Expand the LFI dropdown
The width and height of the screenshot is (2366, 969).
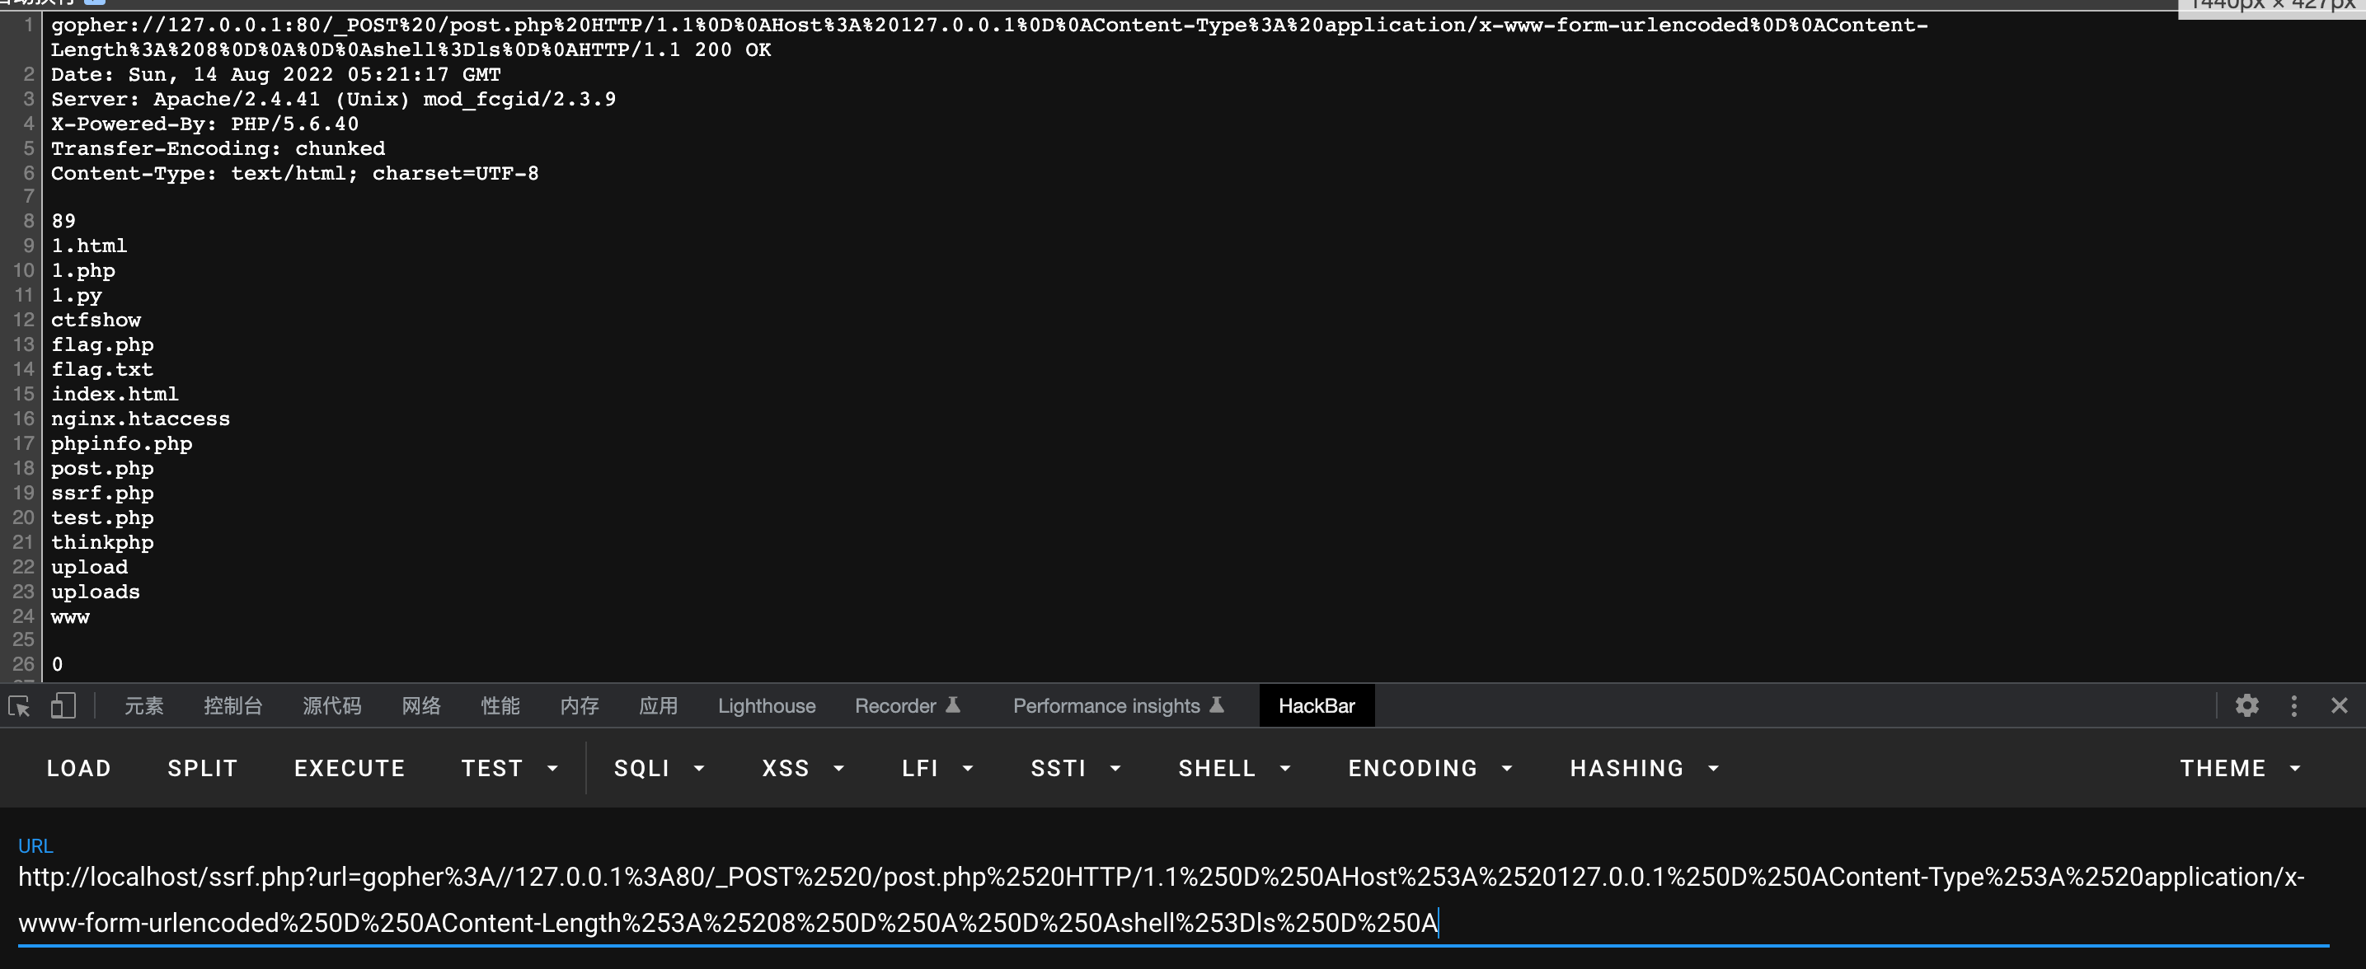[x=937, y=768]
